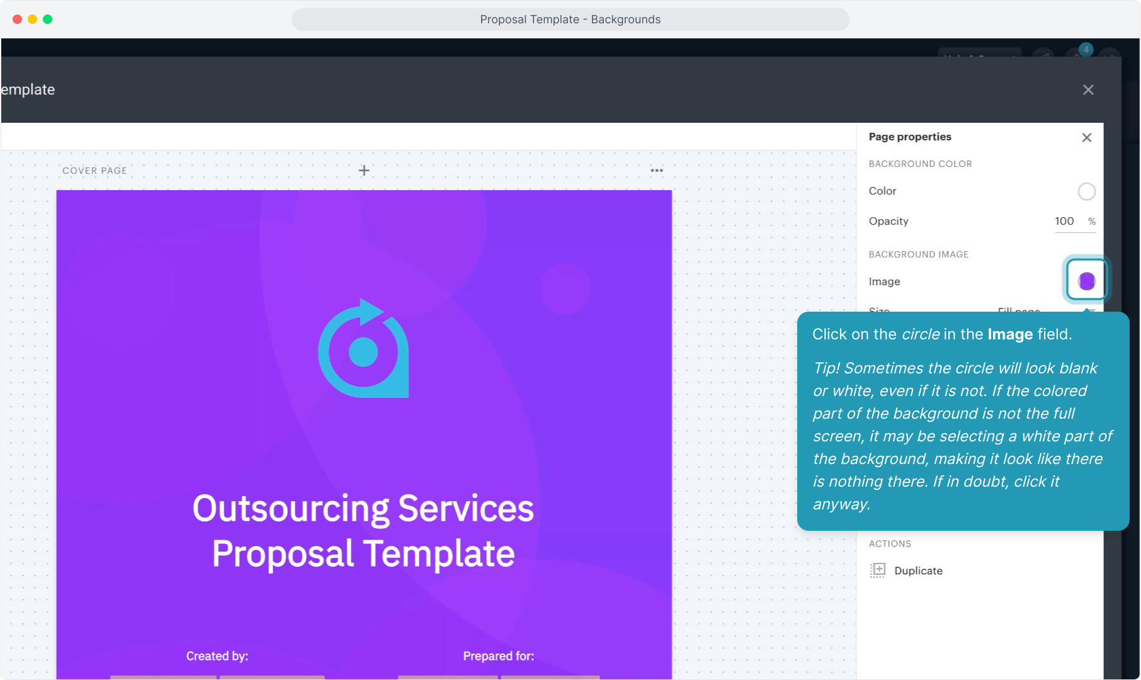
Task: Close the Page properties panel
Action: pos(1087,137)
